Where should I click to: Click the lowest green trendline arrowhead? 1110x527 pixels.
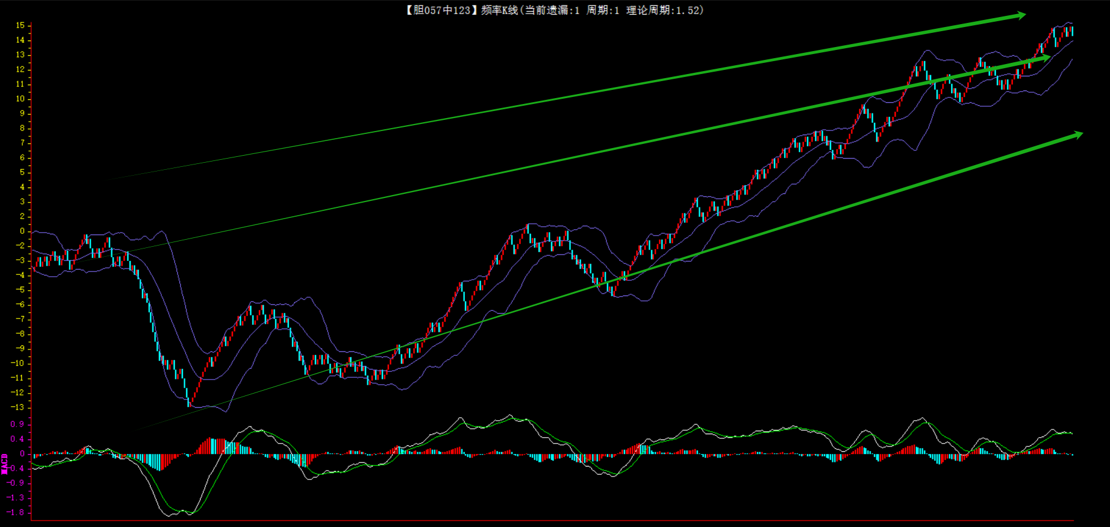coord(1076,135)
